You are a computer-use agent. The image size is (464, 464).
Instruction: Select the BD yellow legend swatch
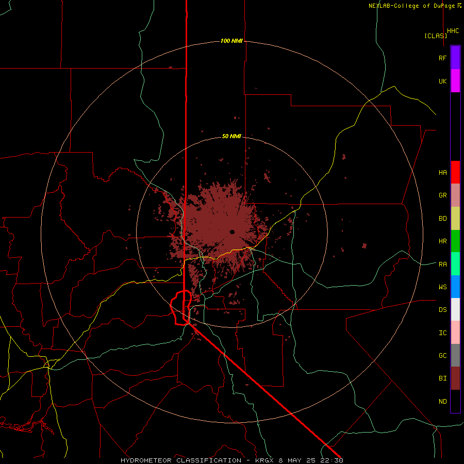pos(455,219)
